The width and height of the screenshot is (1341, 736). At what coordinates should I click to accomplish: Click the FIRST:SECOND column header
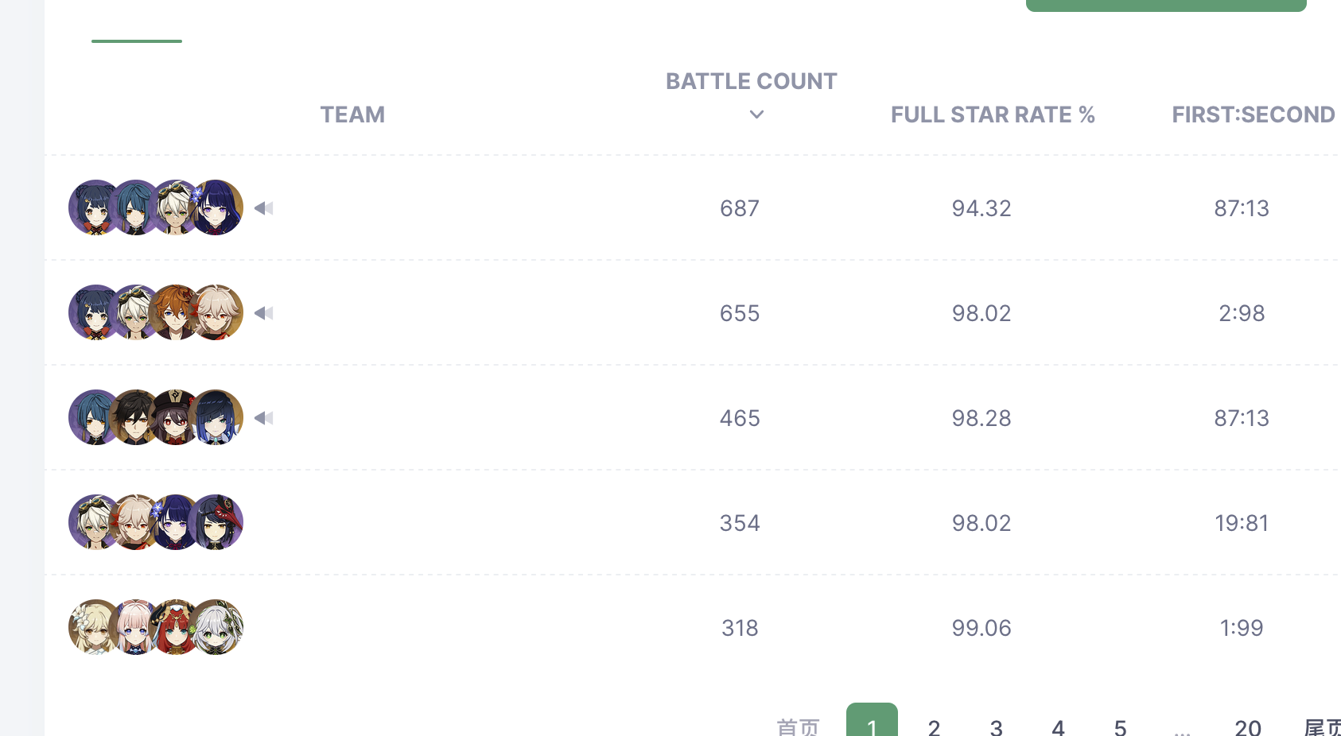pos(1253,114)
